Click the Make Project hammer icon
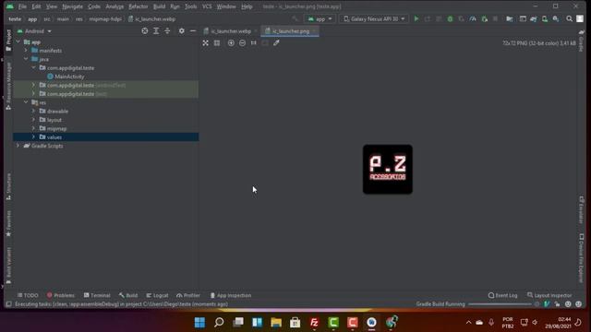This screenshot has height=332, width=591. point(295,18)
